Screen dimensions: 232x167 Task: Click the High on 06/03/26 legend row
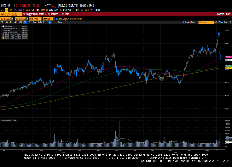coord(15,28)
